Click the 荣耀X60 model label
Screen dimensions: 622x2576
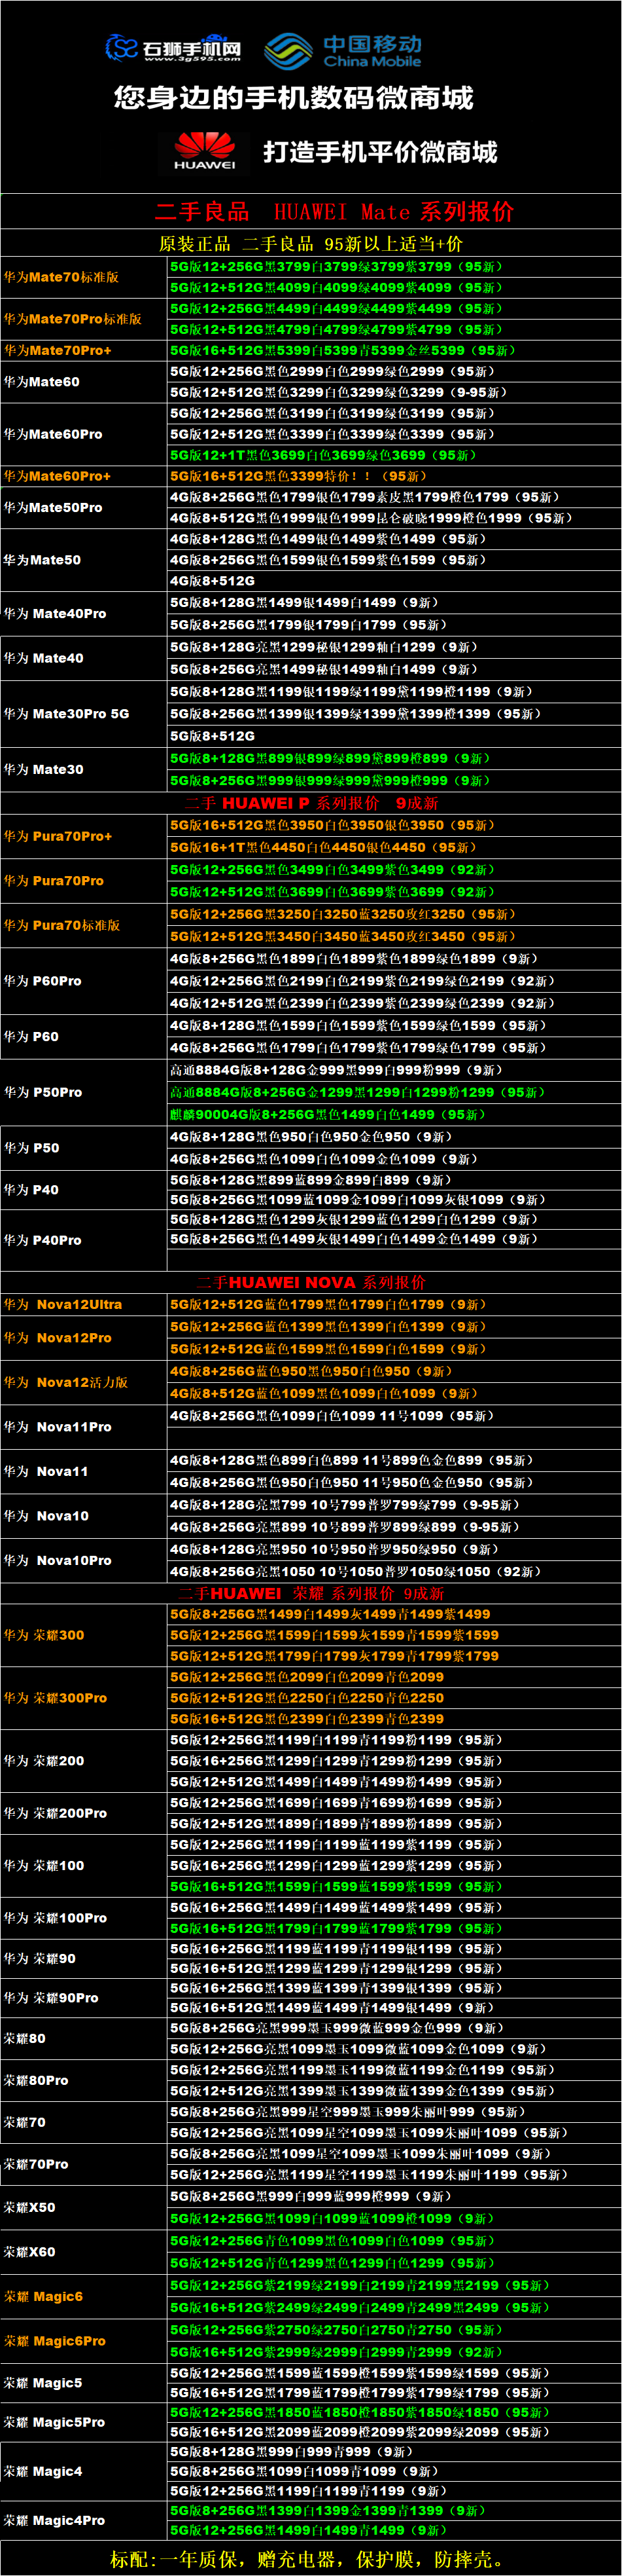coord(30,2251)
